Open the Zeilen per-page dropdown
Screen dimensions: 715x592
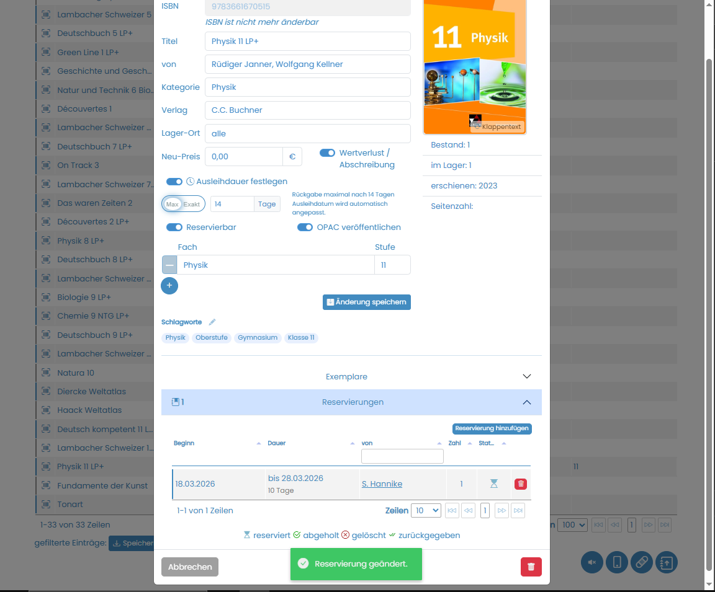point(426,510)
